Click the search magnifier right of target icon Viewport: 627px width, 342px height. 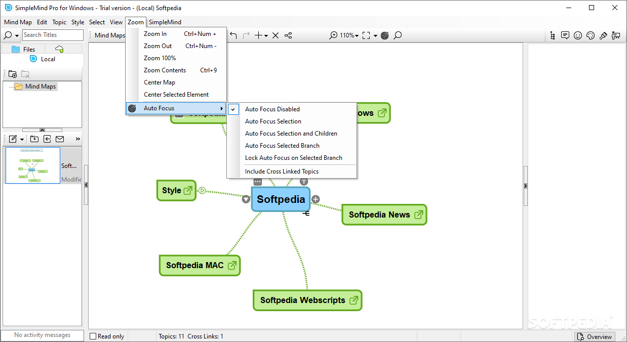point(398,35)
